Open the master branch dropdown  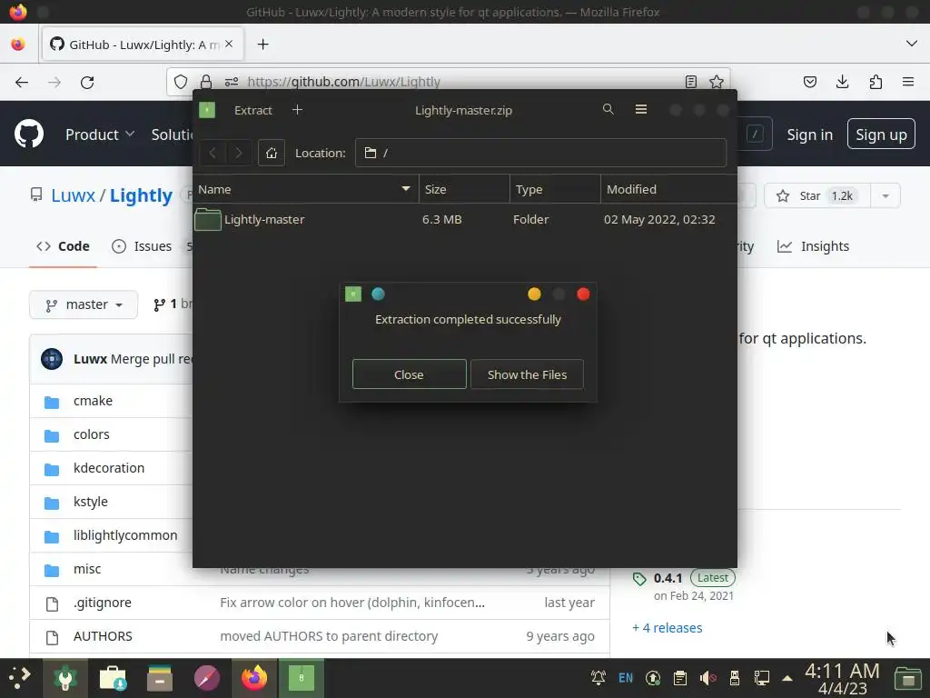click(84, 304)
